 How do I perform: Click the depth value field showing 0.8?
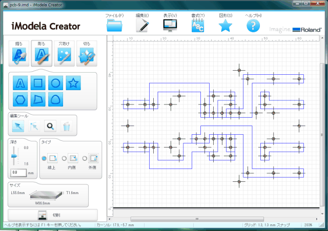[18, 173]
